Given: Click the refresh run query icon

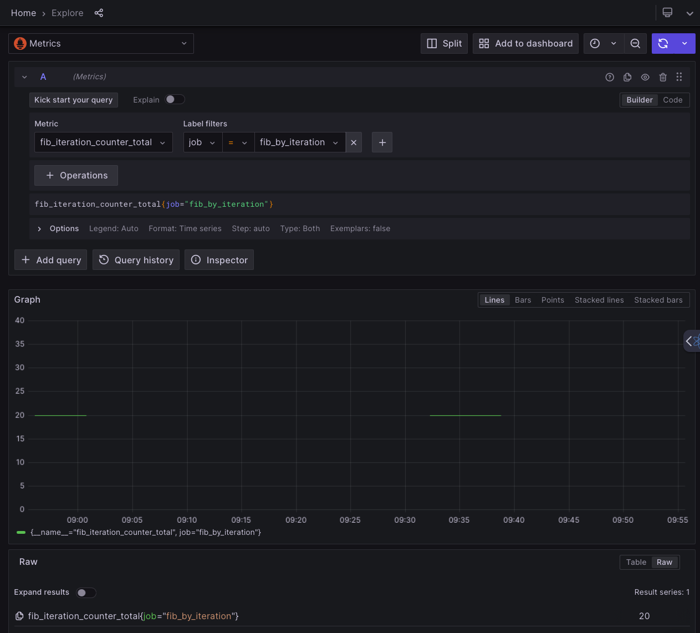Looking at the screenshot, I should tap(663, 43).
